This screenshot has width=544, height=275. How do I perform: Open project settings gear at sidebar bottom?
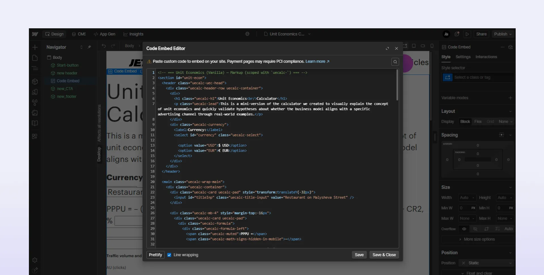pyautogui.click(x=35, y=260)
